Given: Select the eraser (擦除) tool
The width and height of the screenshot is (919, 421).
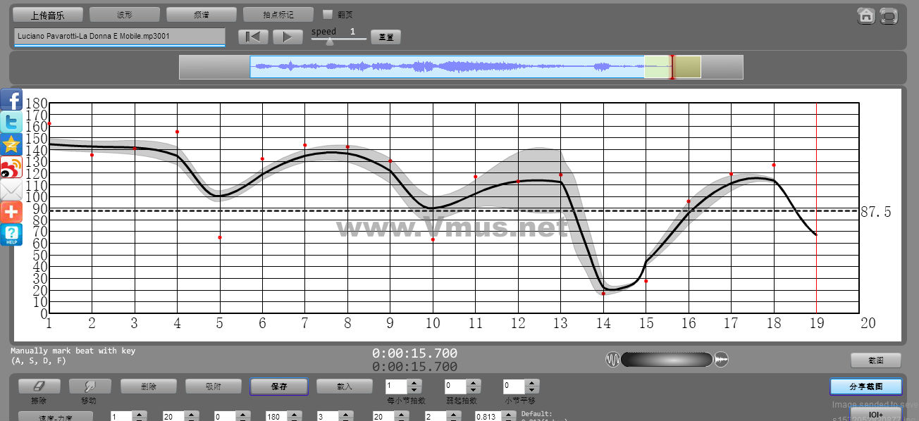Looking at the screenshot, I should (x=39, y=387).
